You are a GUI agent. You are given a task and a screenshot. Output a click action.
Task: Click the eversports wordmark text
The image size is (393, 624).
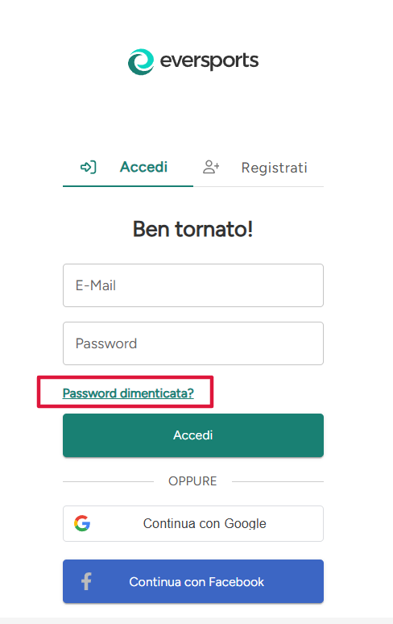209,61
